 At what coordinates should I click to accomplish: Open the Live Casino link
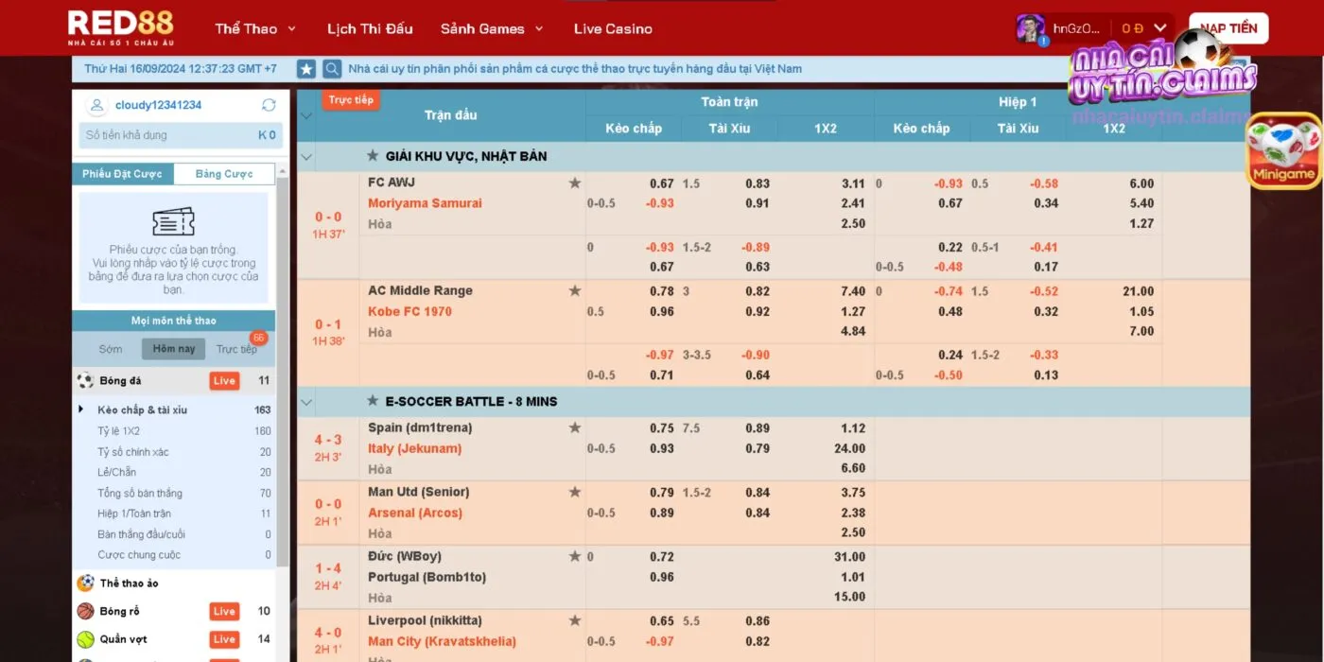click(x=613, y=28)
